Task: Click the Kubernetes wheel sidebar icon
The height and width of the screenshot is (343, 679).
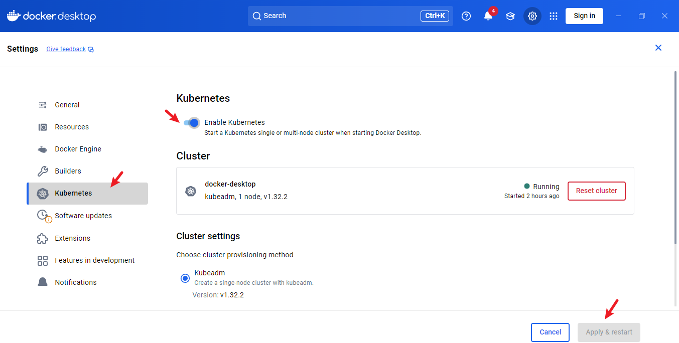Action: coord(43,194)
